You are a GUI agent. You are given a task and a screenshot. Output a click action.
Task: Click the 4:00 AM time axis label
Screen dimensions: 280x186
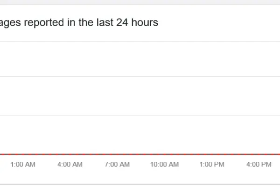(70, 165)
